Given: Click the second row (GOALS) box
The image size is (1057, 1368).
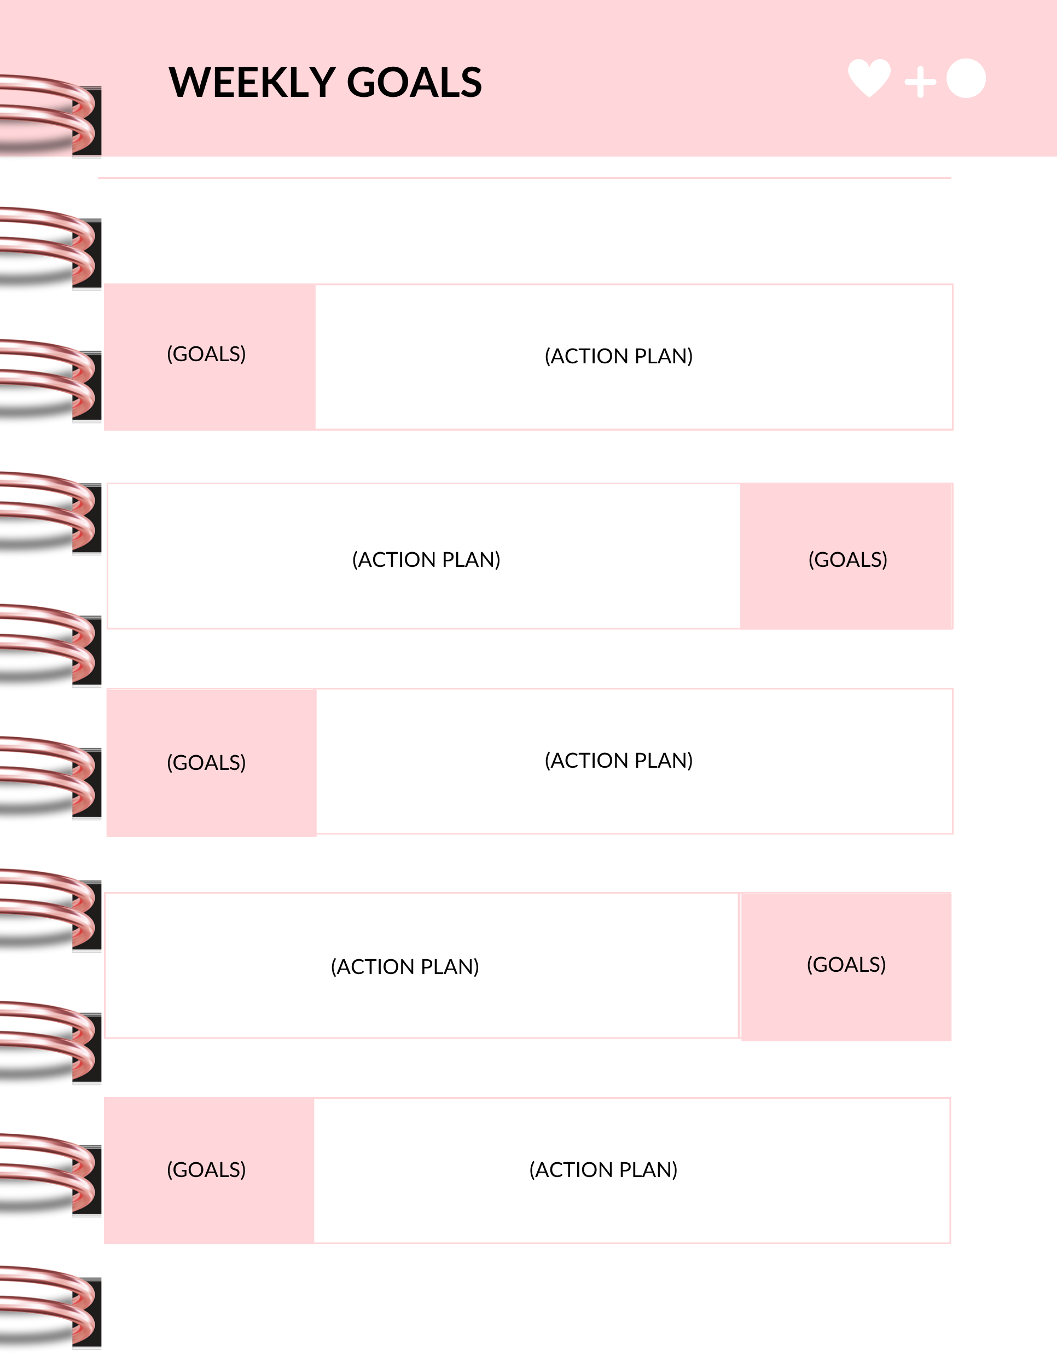Looking at the screenshot, I should (846, 555).
